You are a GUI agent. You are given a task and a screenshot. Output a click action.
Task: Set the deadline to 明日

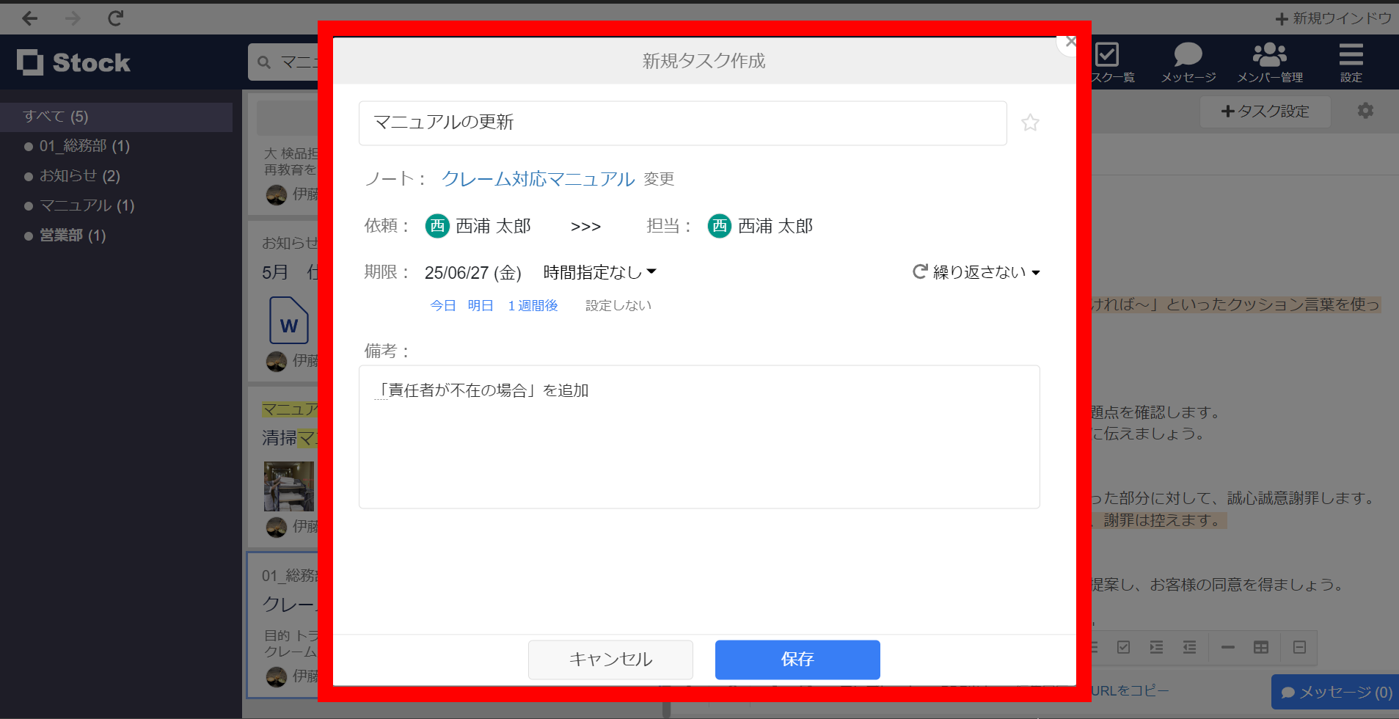pos(480,305)
